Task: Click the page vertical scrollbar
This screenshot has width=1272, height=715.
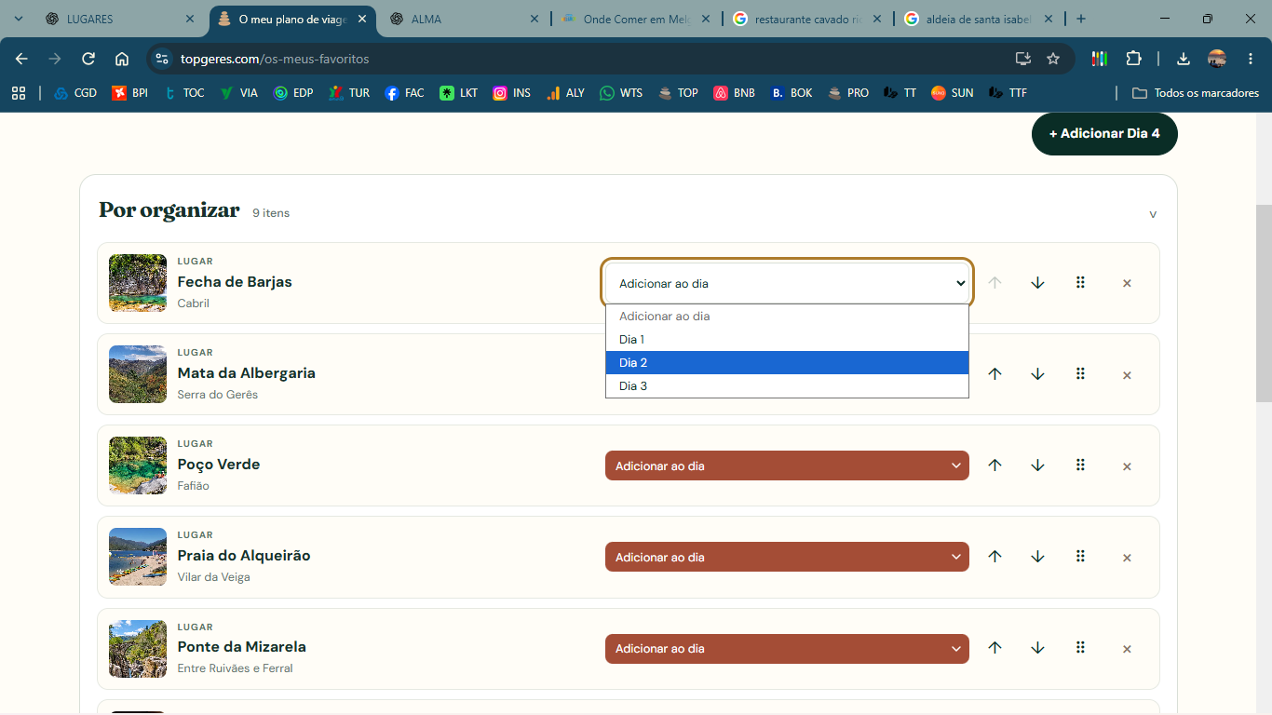Action: [x=1264, y=304]
